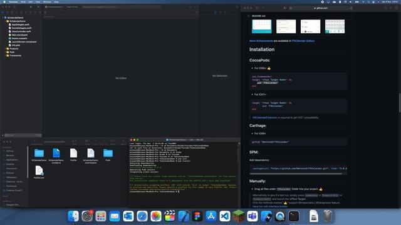Click the GitHub page vertical scrollbar
The image size is (401, 225).
(x=400, y=103)
